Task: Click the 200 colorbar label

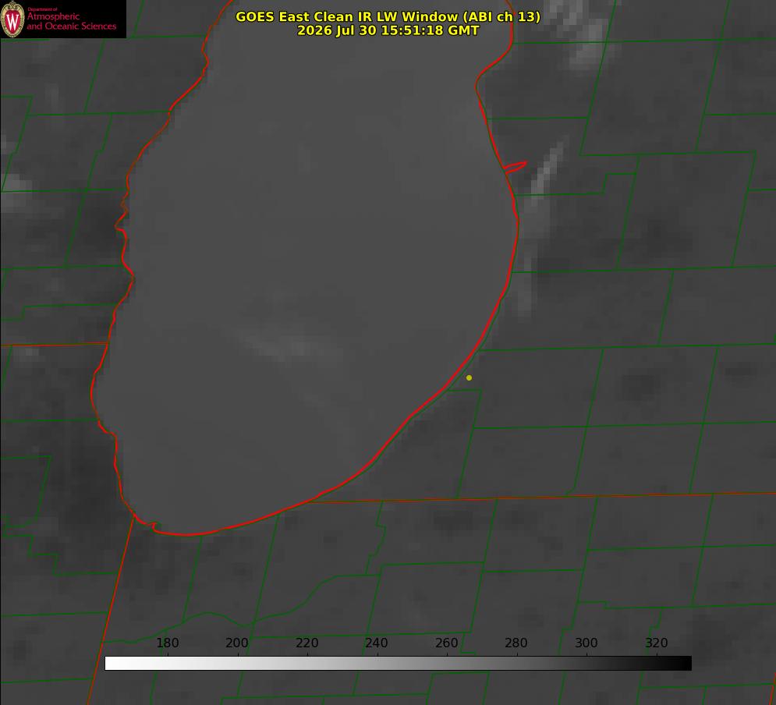Action: coord(237,643)
